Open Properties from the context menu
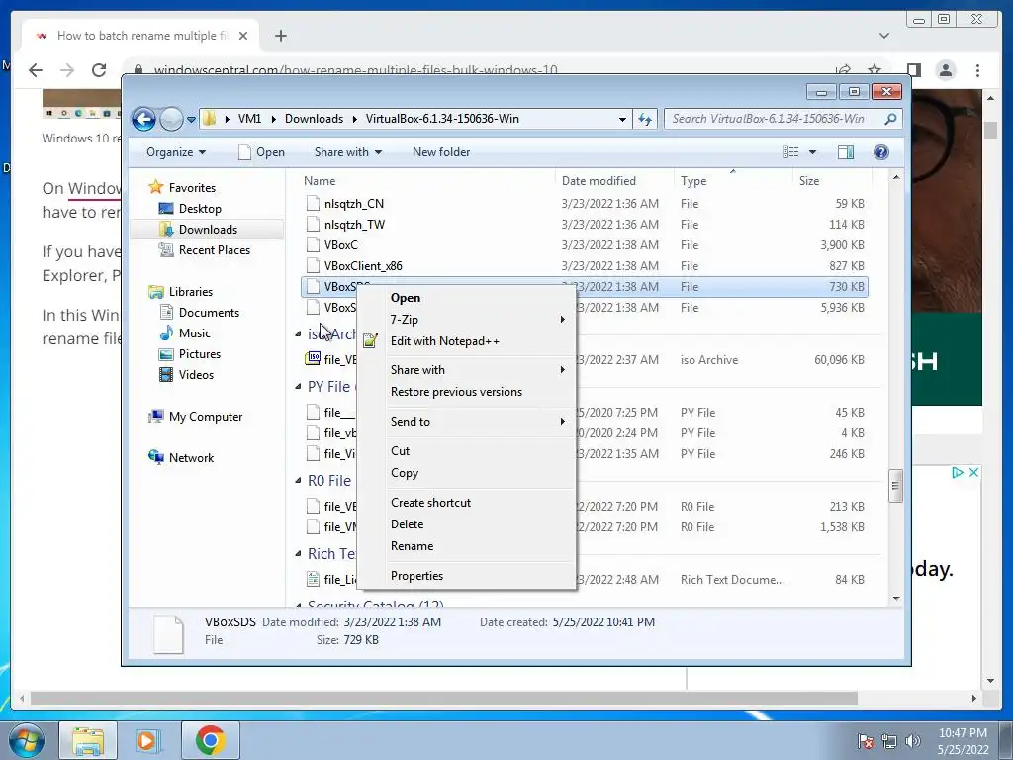The image size is (1013, 760). [466, 576]
